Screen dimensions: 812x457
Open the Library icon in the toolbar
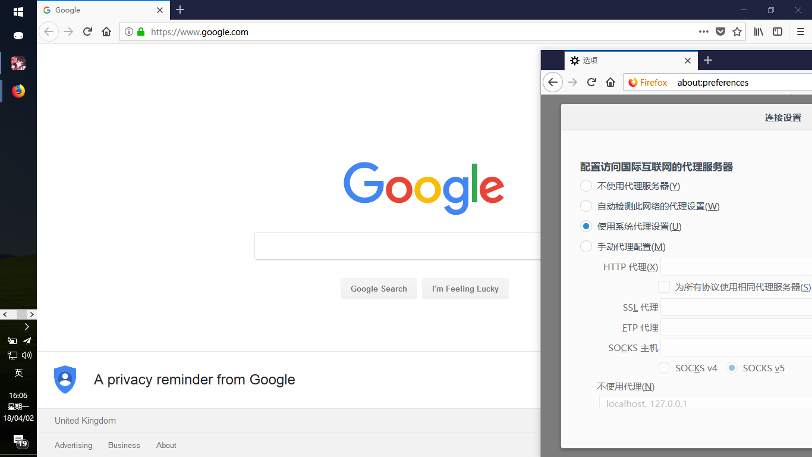point(759,32)
